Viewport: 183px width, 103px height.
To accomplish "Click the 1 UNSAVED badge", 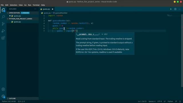I will [x=25, y=13].
